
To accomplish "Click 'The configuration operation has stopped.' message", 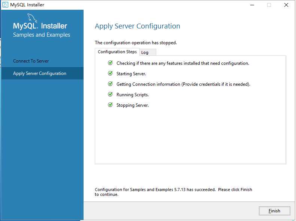I will [136, 43].
